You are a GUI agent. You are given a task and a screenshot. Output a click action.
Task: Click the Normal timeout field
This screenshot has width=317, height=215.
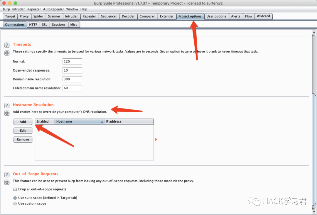click(72, 61)
